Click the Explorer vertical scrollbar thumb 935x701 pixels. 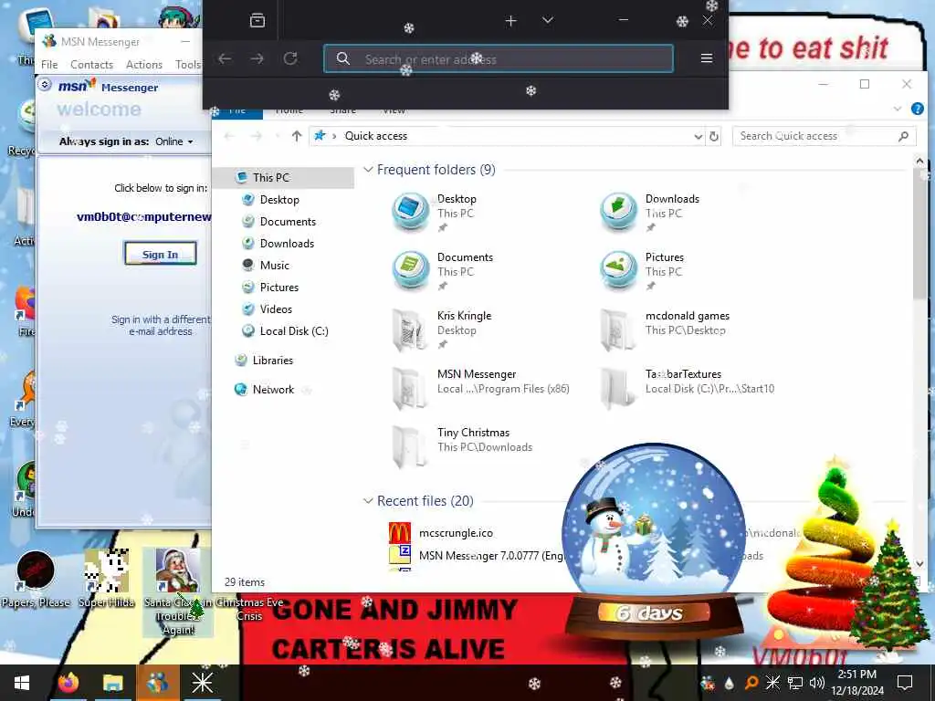(x=919, y=233)
